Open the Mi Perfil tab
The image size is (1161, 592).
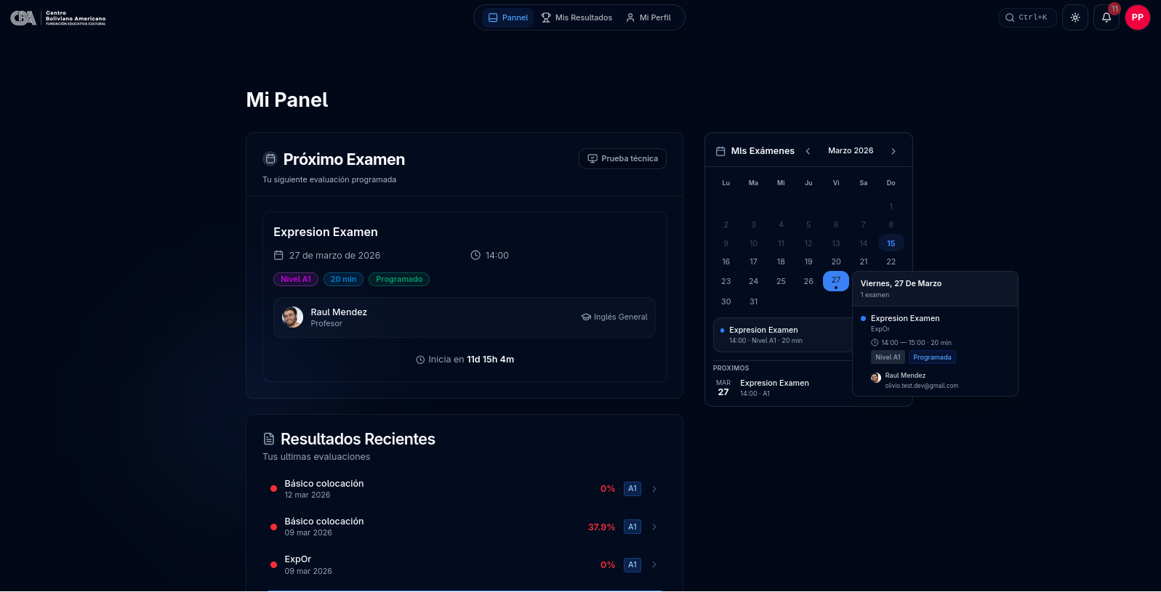648,17
